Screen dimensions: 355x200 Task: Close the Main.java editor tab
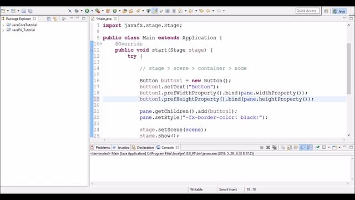(115, 19)
